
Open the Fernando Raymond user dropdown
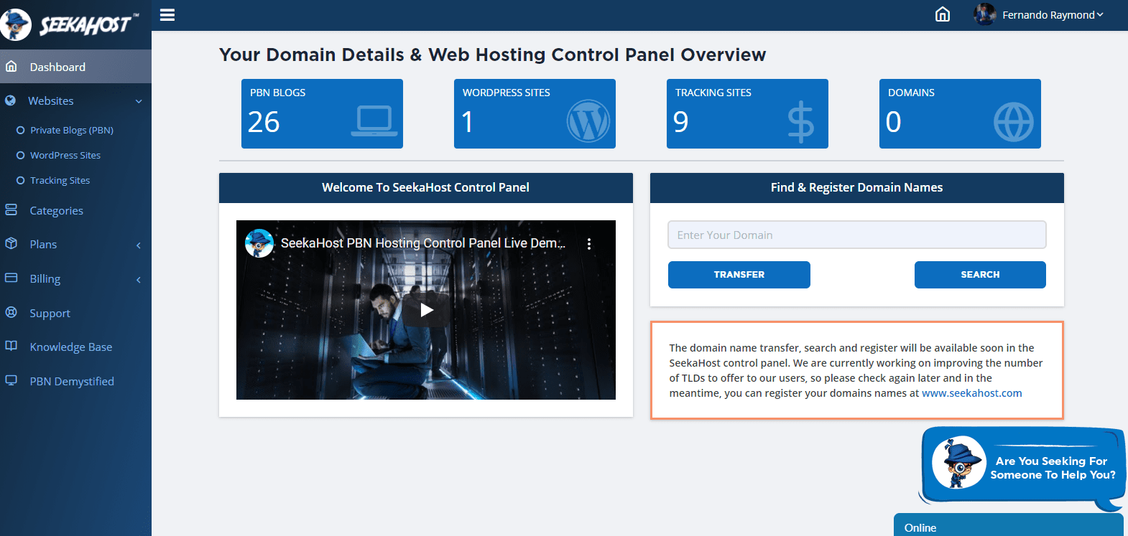point(1053,15)
